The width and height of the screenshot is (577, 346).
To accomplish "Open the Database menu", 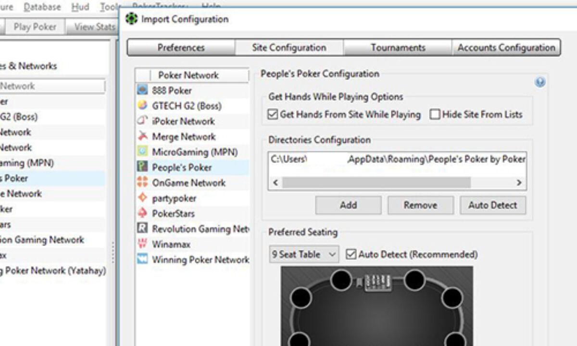I will (42, 7).
